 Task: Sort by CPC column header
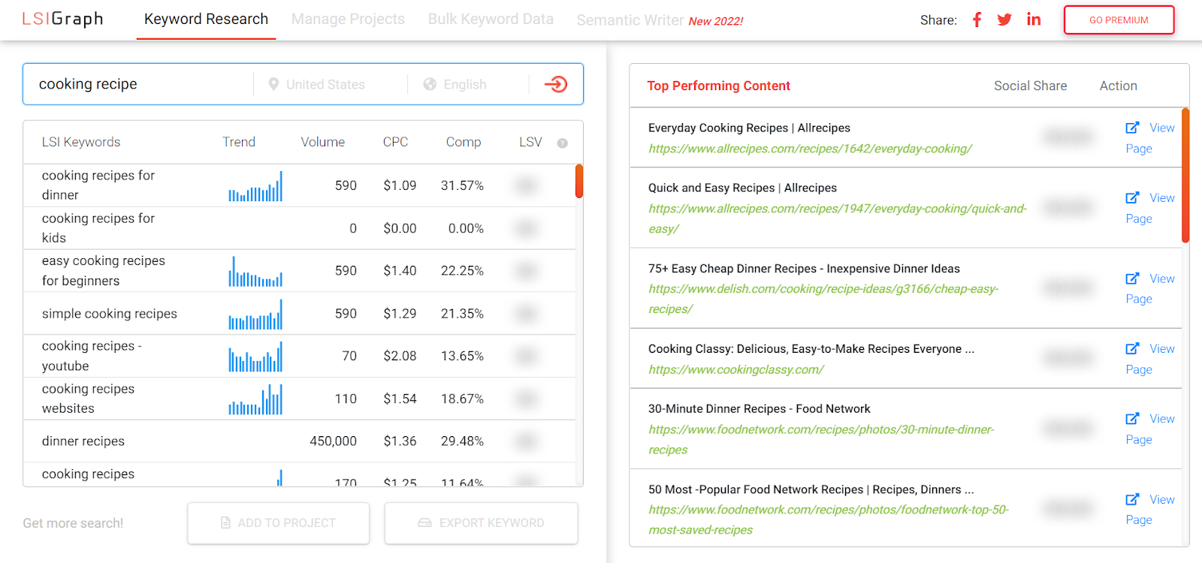click(396, 142)
